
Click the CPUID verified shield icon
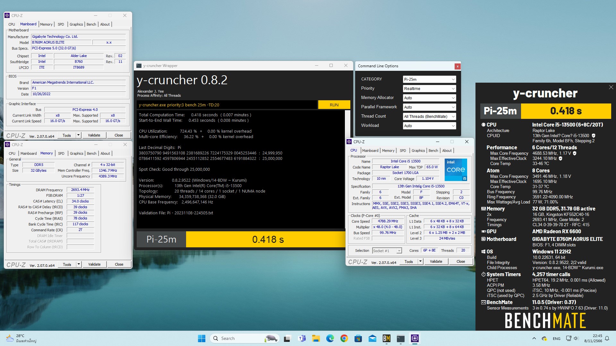[594, 136]
